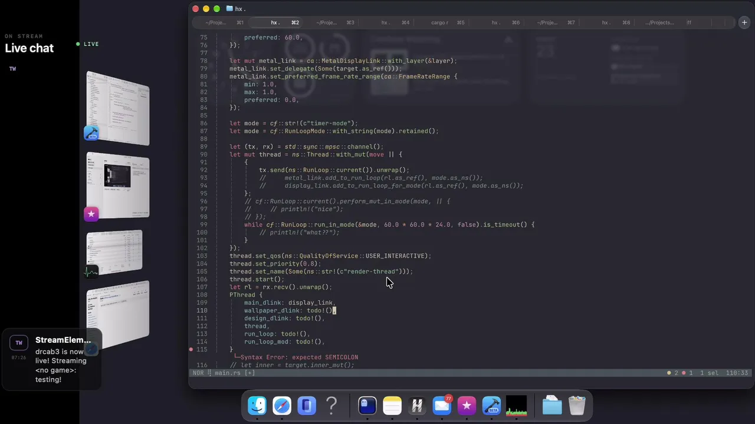
Task: Click 'thread.set_priority(0.8);' line
Action: (x=275, y=264)
